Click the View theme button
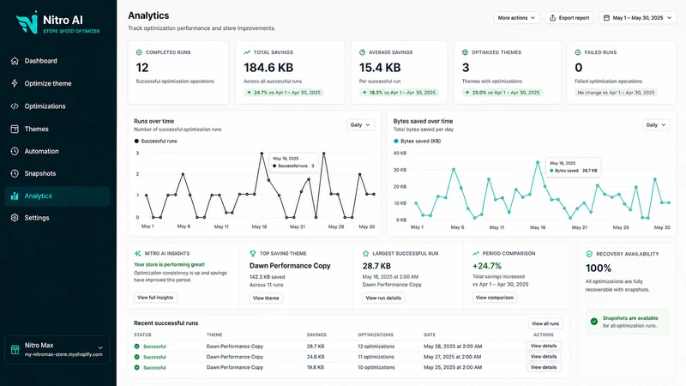686x386 pixels. 266,298
